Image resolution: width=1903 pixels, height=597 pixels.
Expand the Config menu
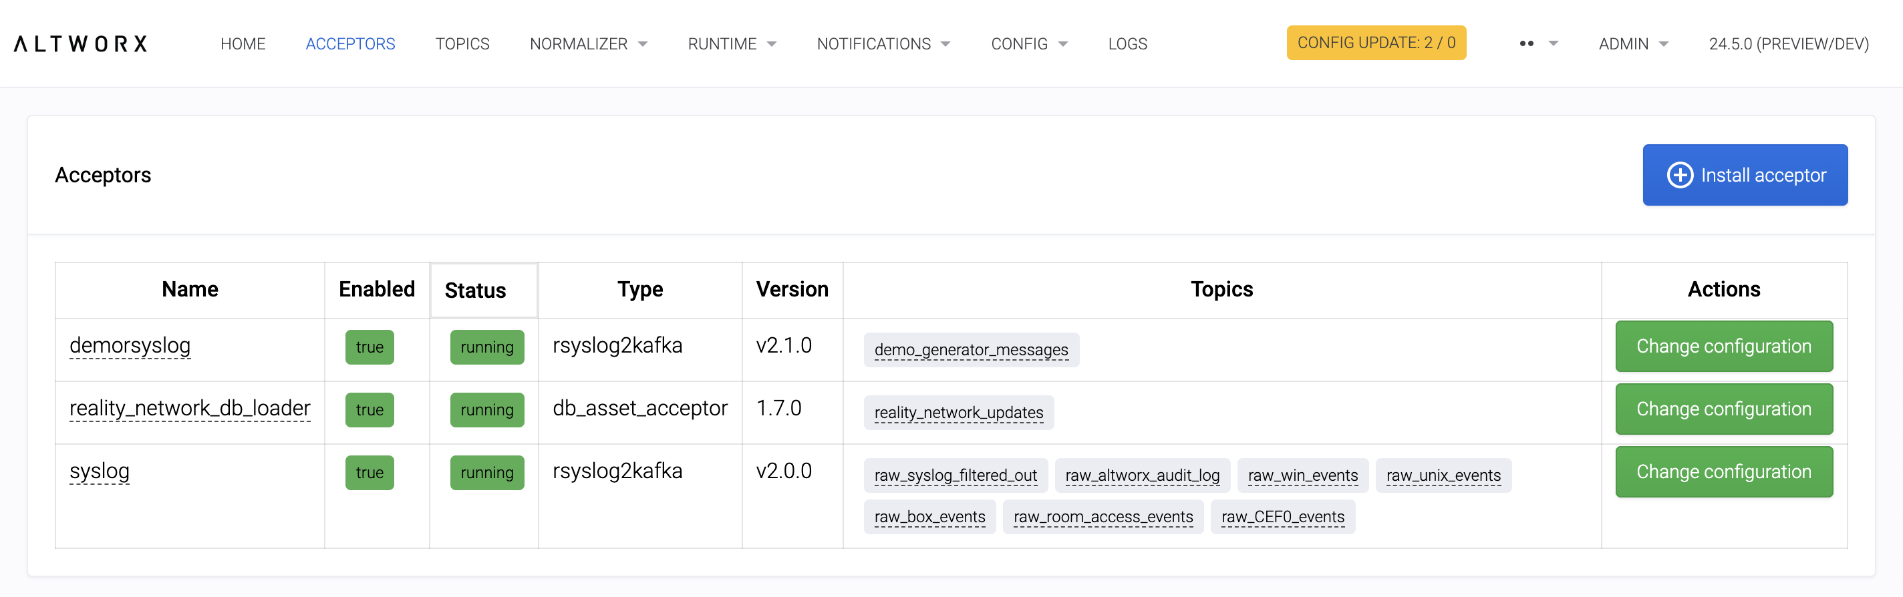[x=1028, y=44]
